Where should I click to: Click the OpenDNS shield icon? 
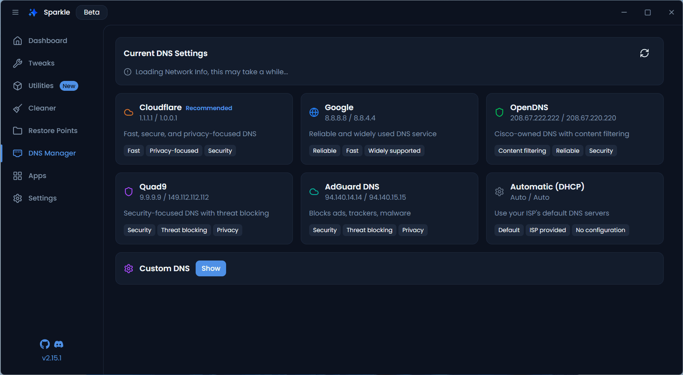500,112
